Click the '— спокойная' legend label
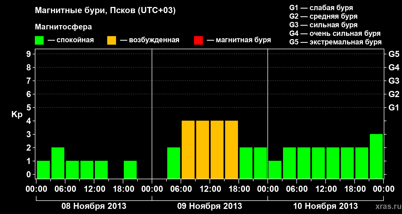 pyautogui.click(x=71, y=40)
